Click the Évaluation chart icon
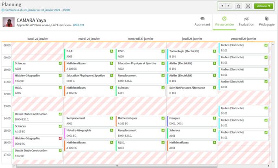The width and height of the screenshot is (278, 168). 246,19
